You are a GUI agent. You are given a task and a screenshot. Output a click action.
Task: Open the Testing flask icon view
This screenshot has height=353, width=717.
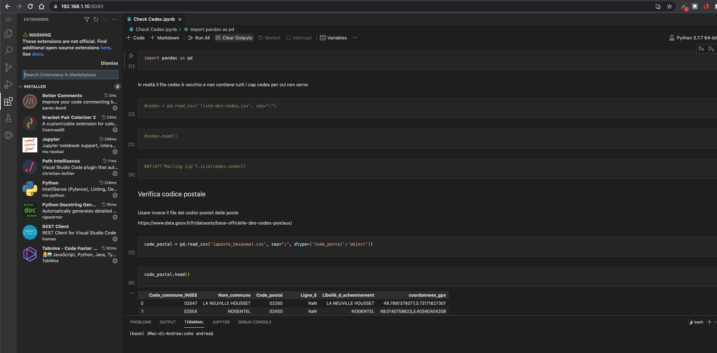[8, 119]
